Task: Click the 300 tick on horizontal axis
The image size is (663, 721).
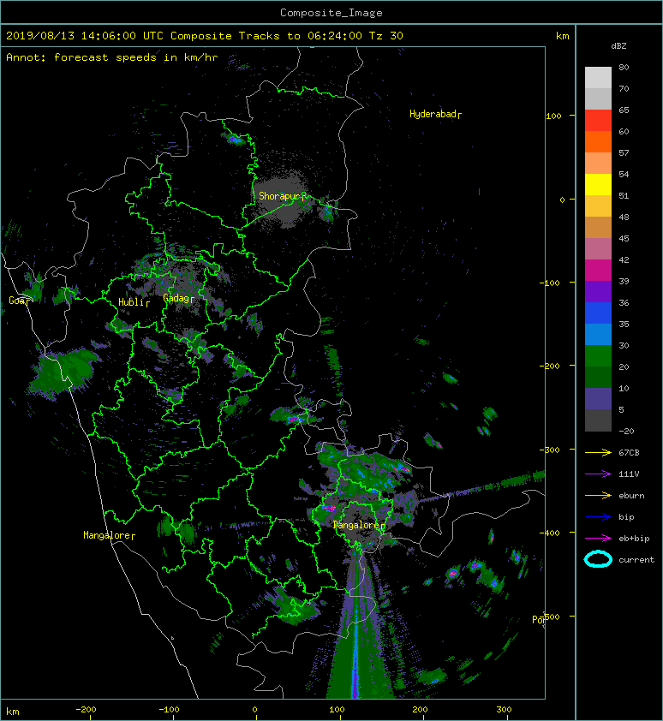Action: click(x=504, y=710)
